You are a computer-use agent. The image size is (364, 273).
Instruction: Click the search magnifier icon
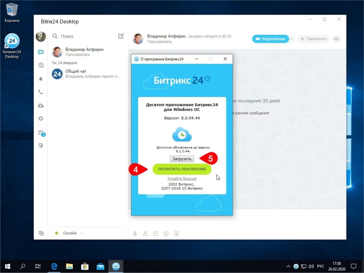(x=55, y=36)
